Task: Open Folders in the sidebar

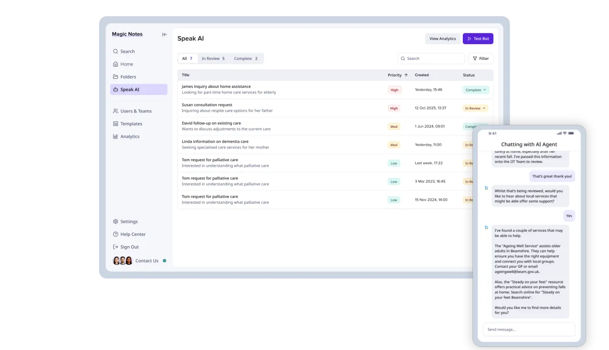Action: [x=128, y=77]
